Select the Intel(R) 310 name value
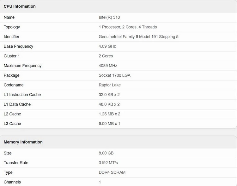 pyautogui.click(x=109, y=17)
